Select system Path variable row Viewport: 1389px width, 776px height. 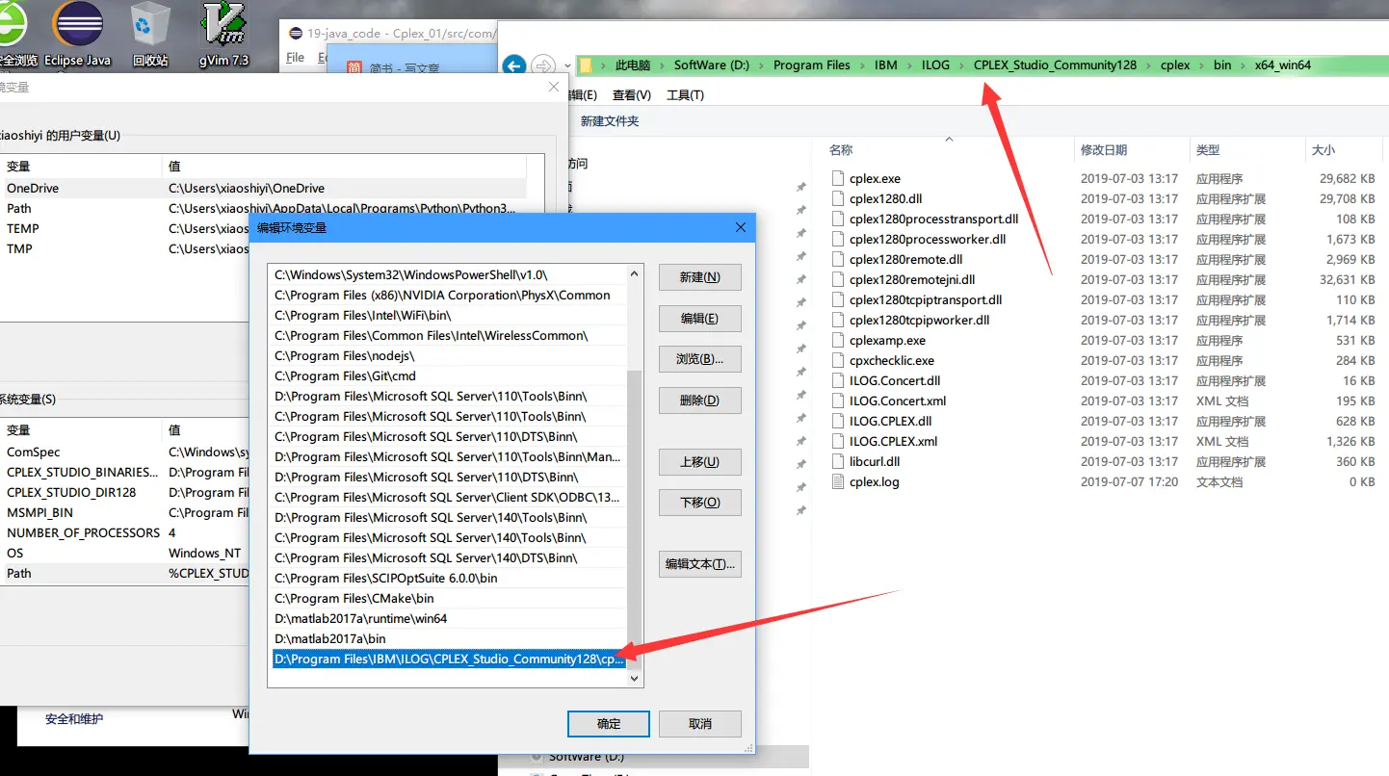[125, 574]
